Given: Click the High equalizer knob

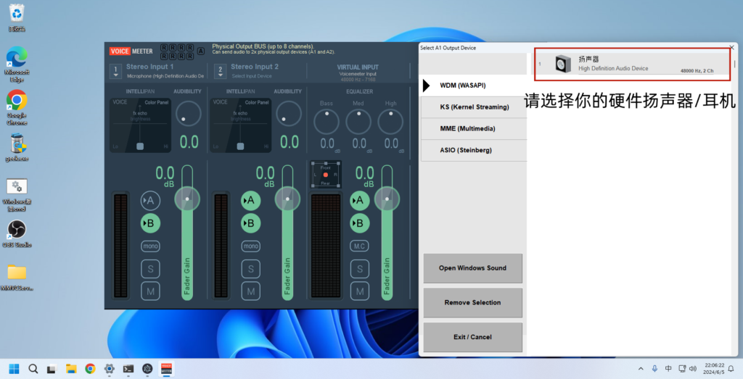Looking at the screenshot, I should 390,121.
